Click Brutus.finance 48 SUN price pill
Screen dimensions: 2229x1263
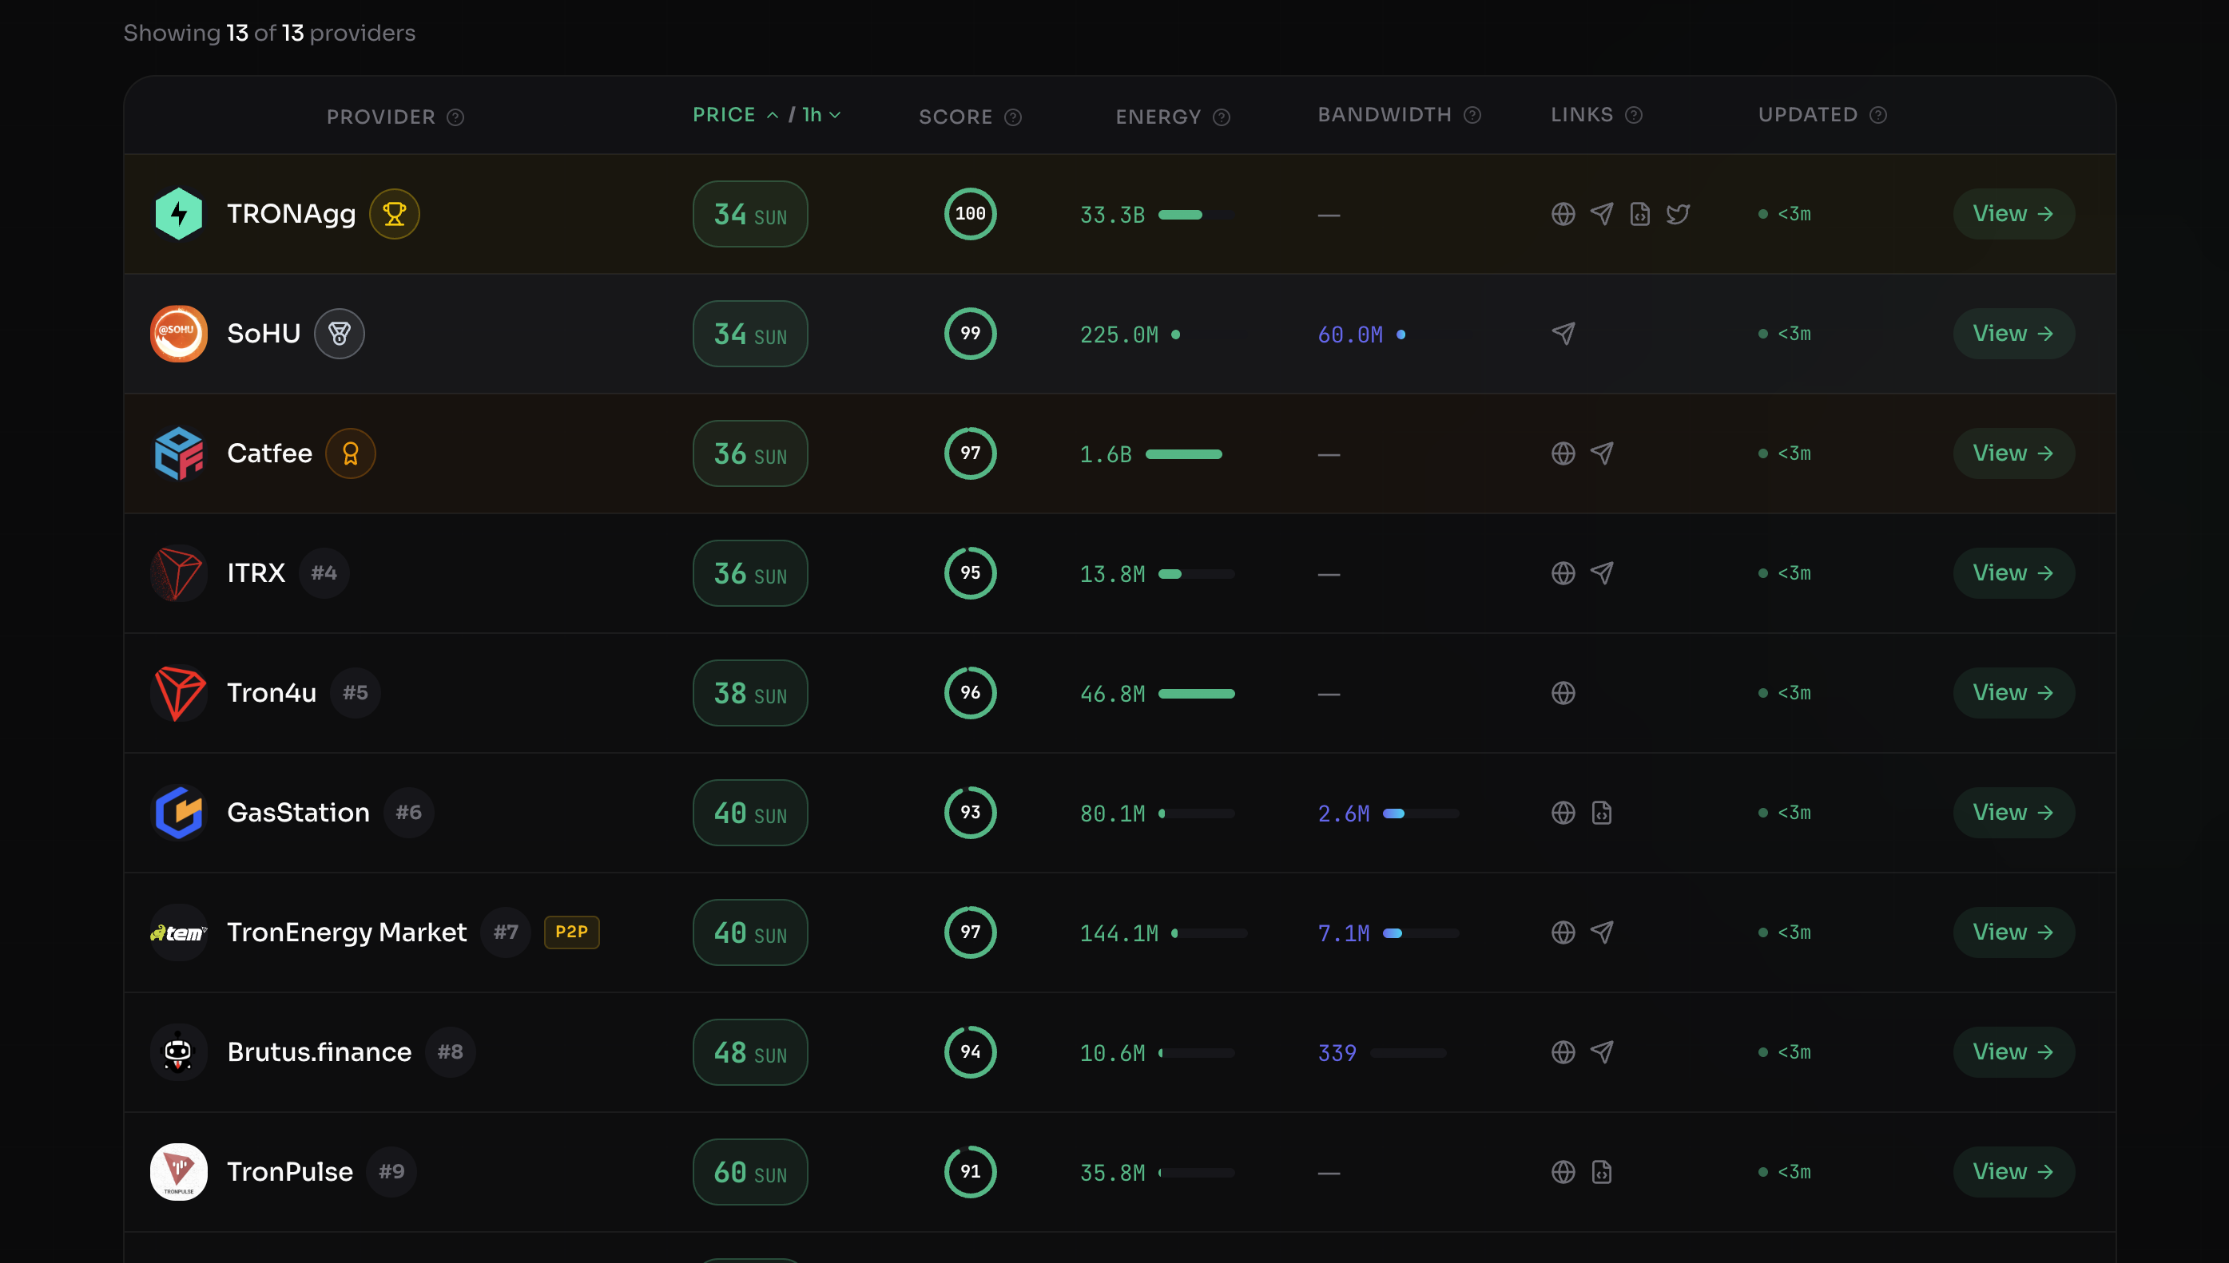click(750, 1051)
